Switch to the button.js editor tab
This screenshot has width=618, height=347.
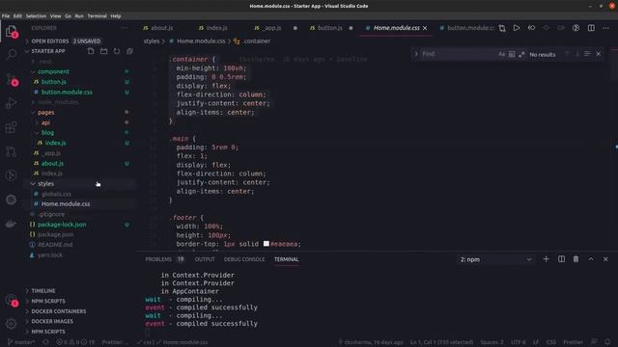coord(330,28)
